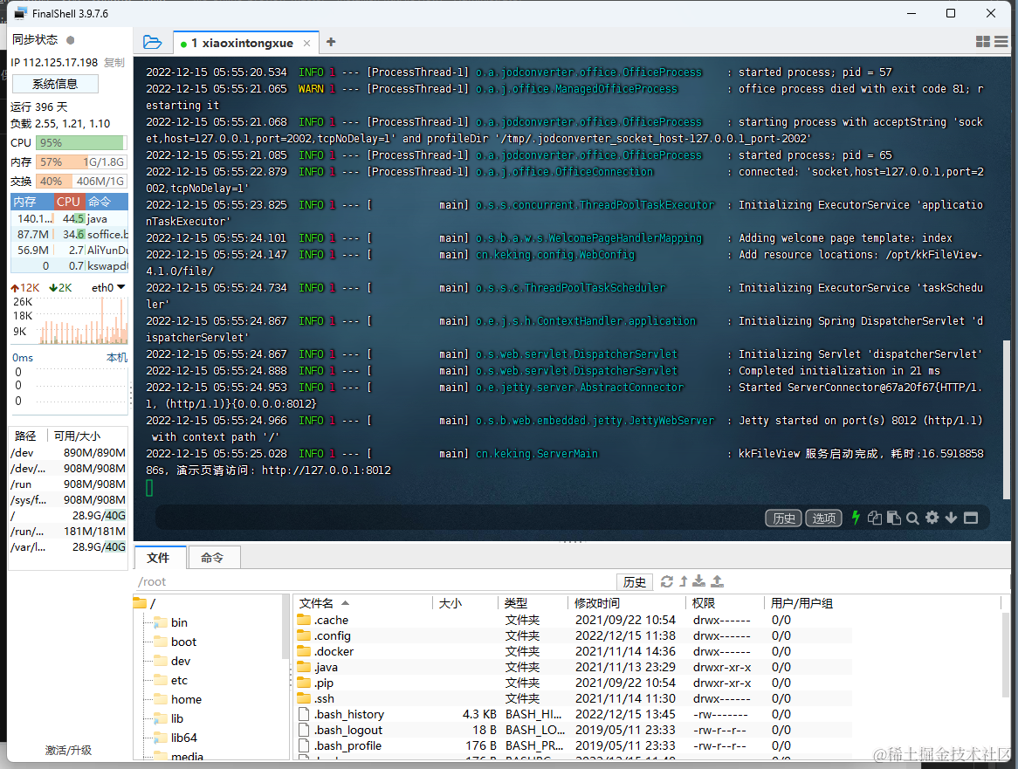Click the green lightning quick command icon

pos(856,518)
